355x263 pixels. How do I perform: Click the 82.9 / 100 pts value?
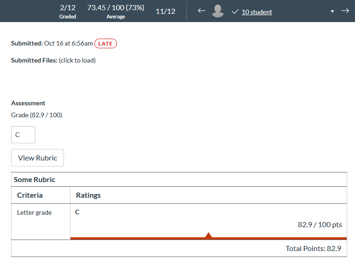point(320,225)
